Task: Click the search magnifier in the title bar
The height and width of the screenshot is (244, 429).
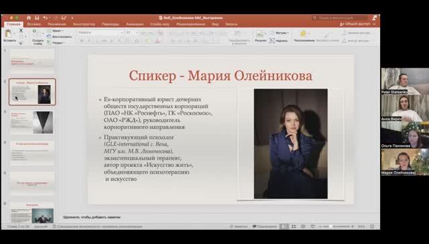Action: click(314, 18)
